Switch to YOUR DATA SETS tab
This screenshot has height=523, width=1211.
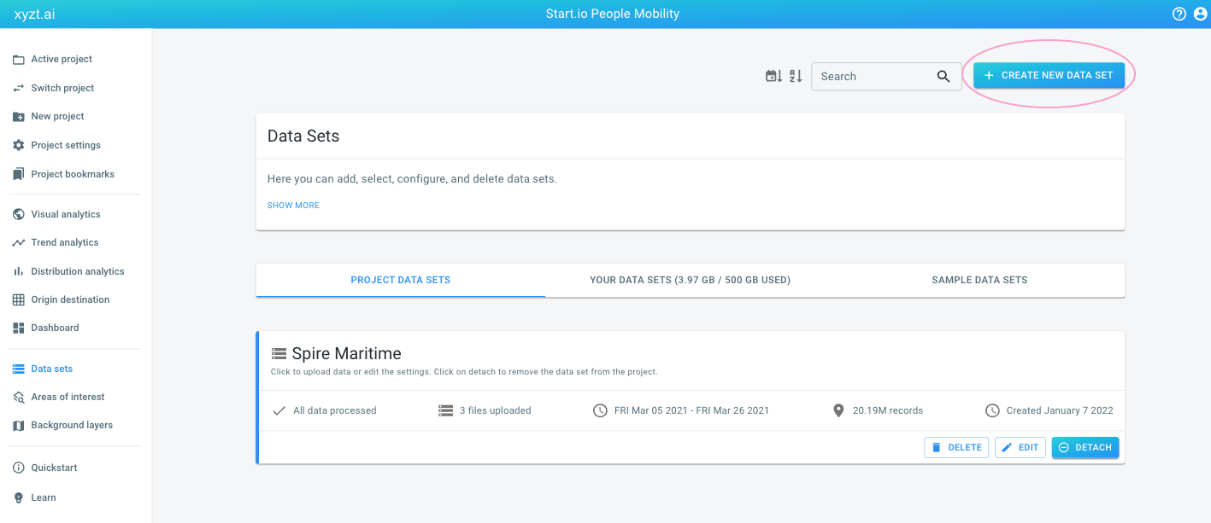click(x=690, y=280)
